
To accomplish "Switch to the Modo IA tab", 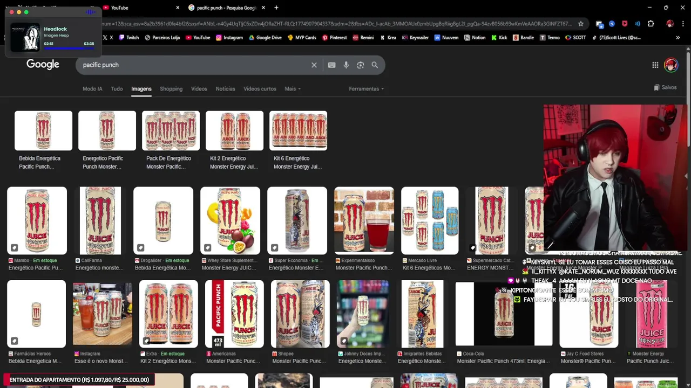I will (92, 89).
